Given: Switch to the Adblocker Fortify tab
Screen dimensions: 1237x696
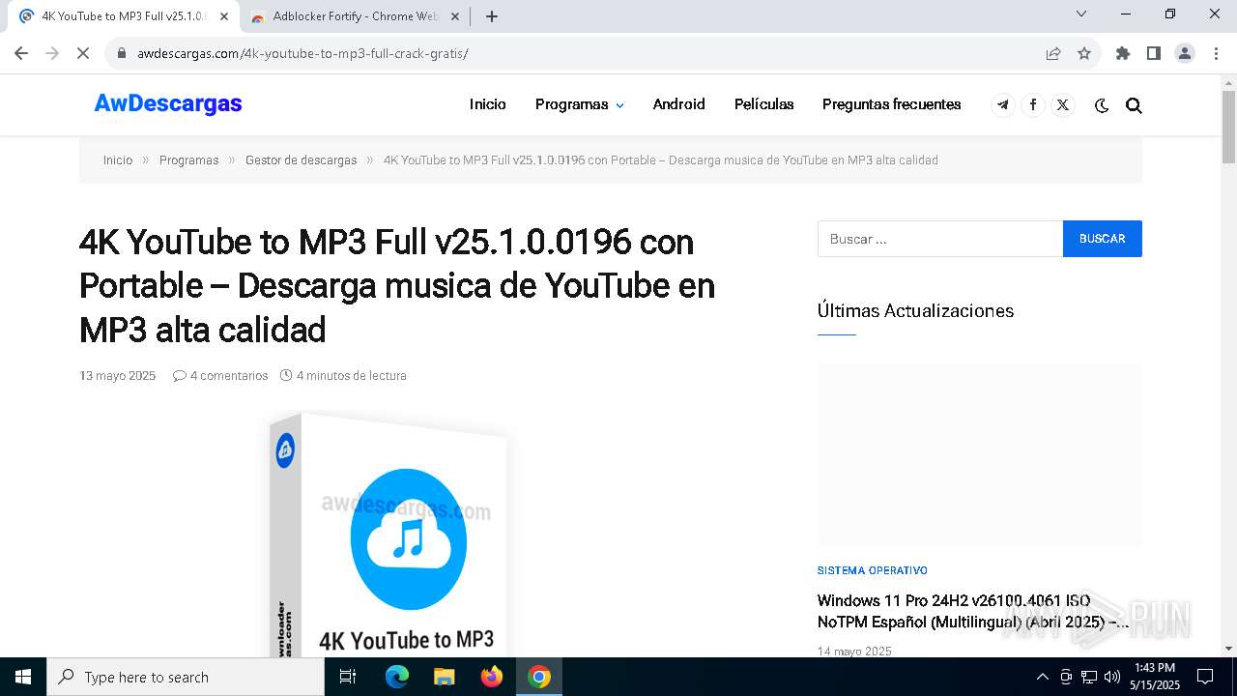Looking at the screenshot, I should (x=354, y=16).
